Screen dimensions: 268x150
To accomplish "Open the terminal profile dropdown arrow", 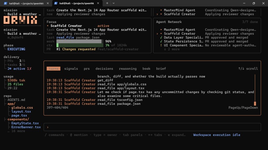I will [113, 3].
